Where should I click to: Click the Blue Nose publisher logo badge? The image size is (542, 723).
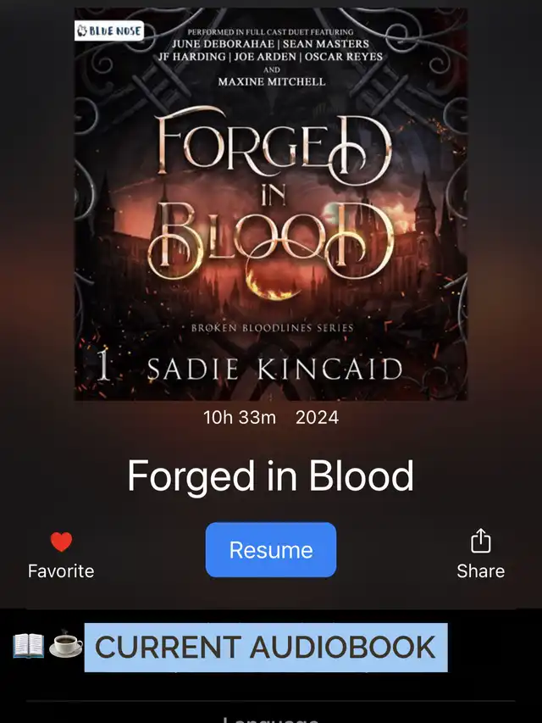click(109, 31)
